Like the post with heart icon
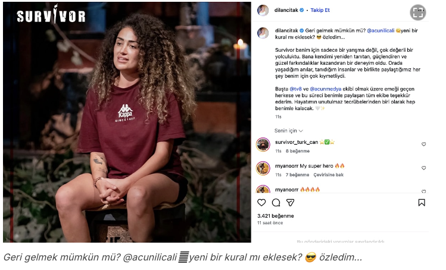This screenshot has height=270, width=446. tap(261, 203)
